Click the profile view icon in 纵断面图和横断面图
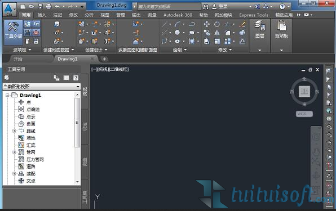The height and width of the screenshot is (211, 336). point(135,24)
